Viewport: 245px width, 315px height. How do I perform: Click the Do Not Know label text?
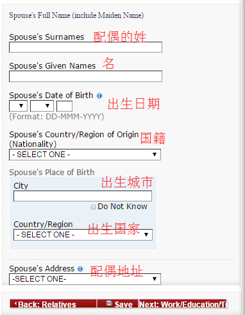122,207
